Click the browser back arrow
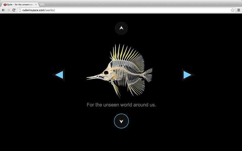This screenshot has height=151, width=242. [3, 10]
